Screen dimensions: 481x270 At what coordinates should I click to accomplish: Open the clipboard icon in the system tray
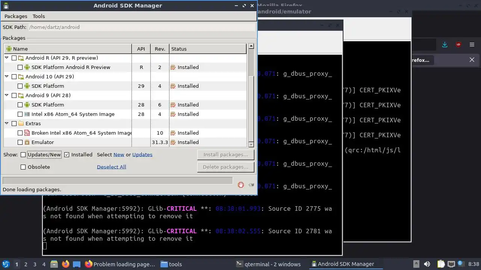tap(441, 264)
